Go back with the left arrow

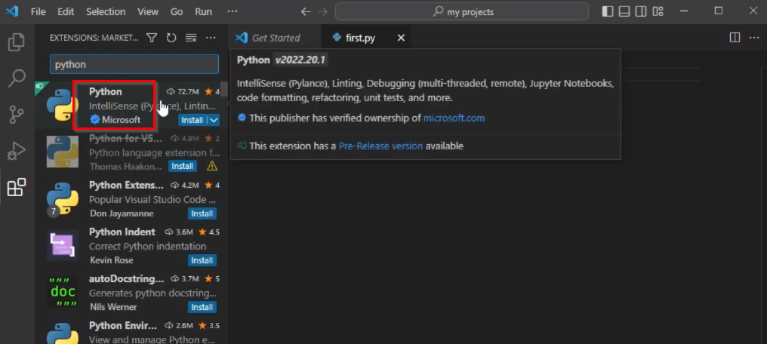tap(306, 12)
